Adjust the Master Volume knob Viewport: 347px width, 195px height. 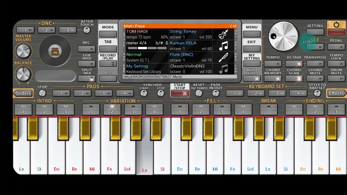tap(23, 51)
